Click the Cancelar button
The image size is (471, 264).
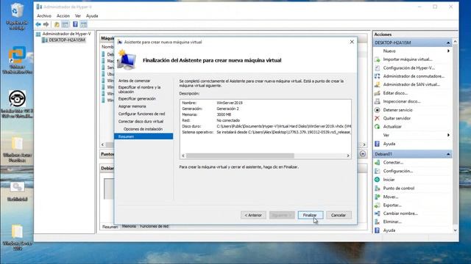point(339,215)
